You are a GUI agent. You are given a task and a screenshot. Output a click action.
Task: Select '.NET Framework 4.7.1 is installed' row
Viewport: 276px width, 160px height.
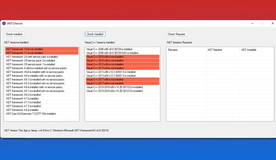[x=42, y=102]
